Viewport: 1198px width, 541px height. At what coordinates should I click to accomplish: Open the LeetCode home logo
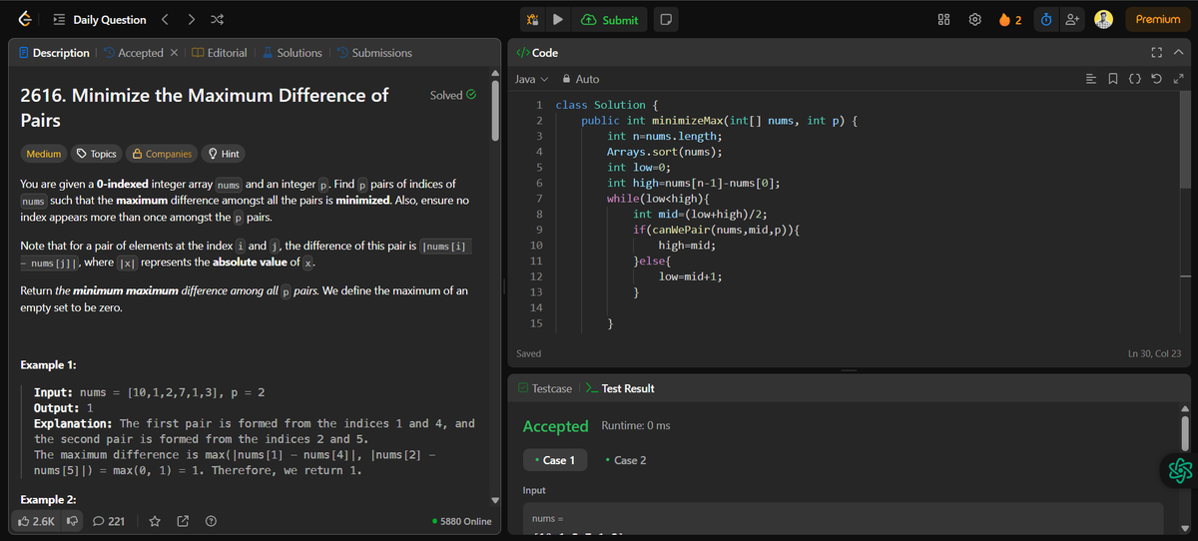coord(25,20)
